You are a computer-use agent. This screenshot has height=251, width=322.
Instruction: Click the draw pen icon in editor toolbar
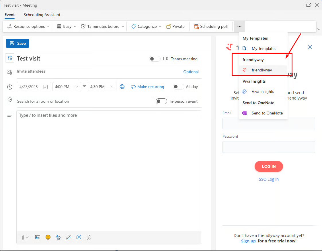click(x=68, y=237)
